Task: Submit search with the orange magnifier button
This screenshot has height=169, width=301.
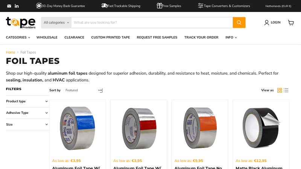Action: click(239, 23)
